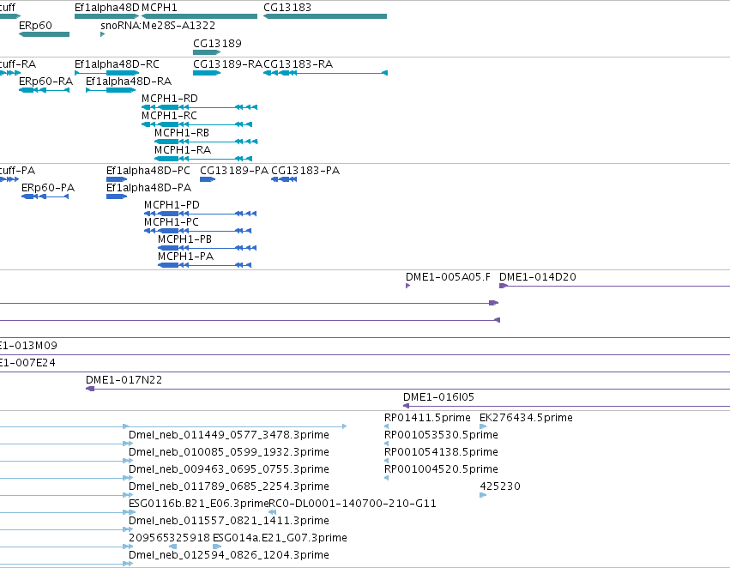Click Dmel_neb_012594_0826_1204.3prime label

(228, 555)
